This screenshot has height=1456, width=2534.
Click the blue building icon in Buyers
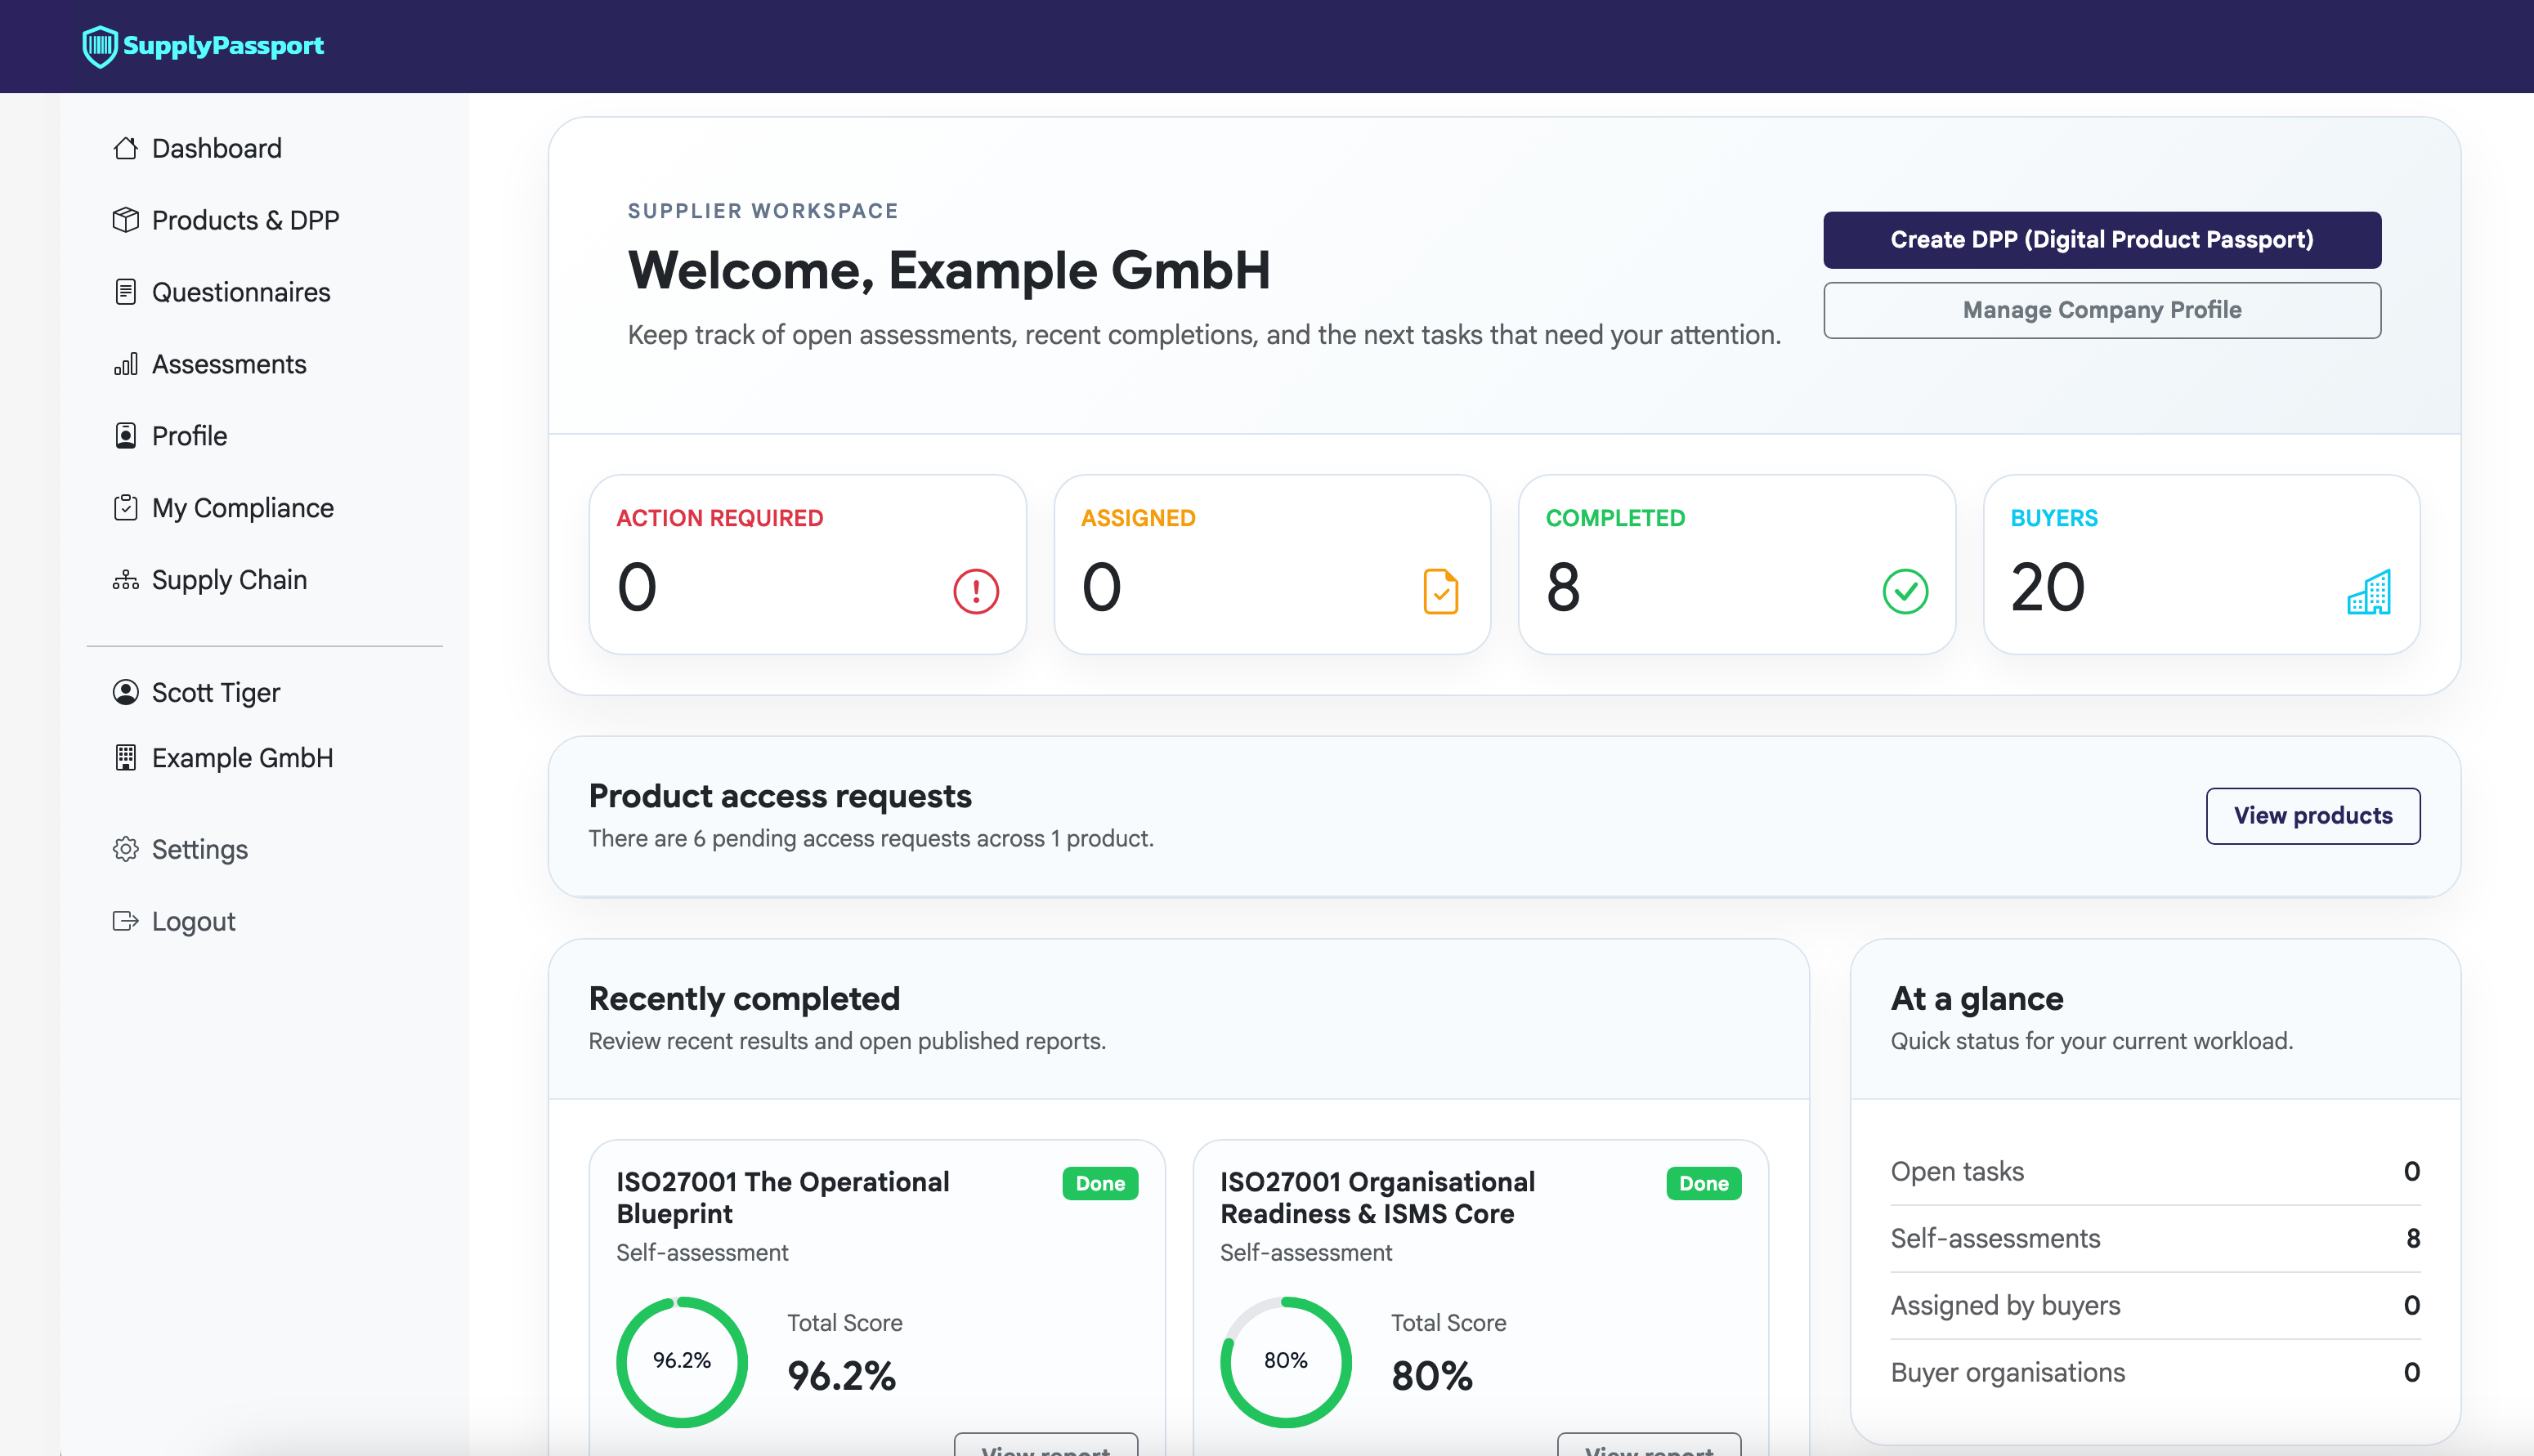(2368, 592)
